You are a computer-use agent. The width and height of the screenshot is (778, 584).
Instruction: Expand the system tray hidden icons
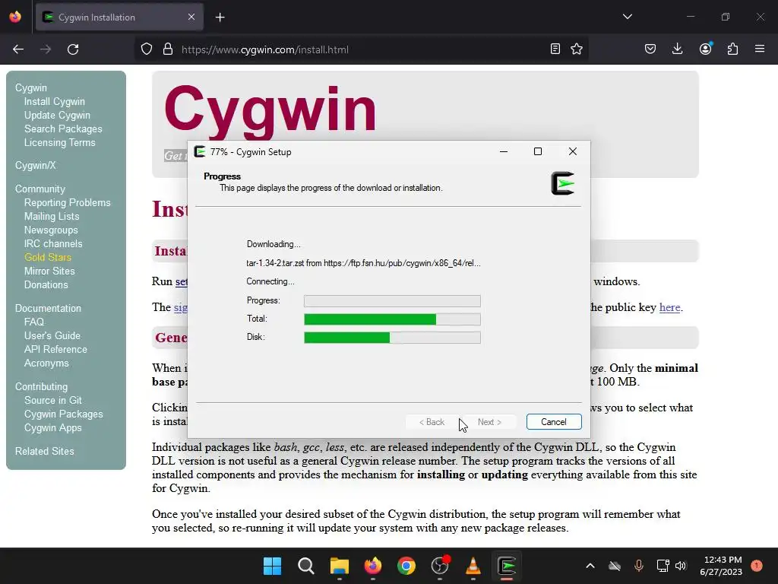590,566
